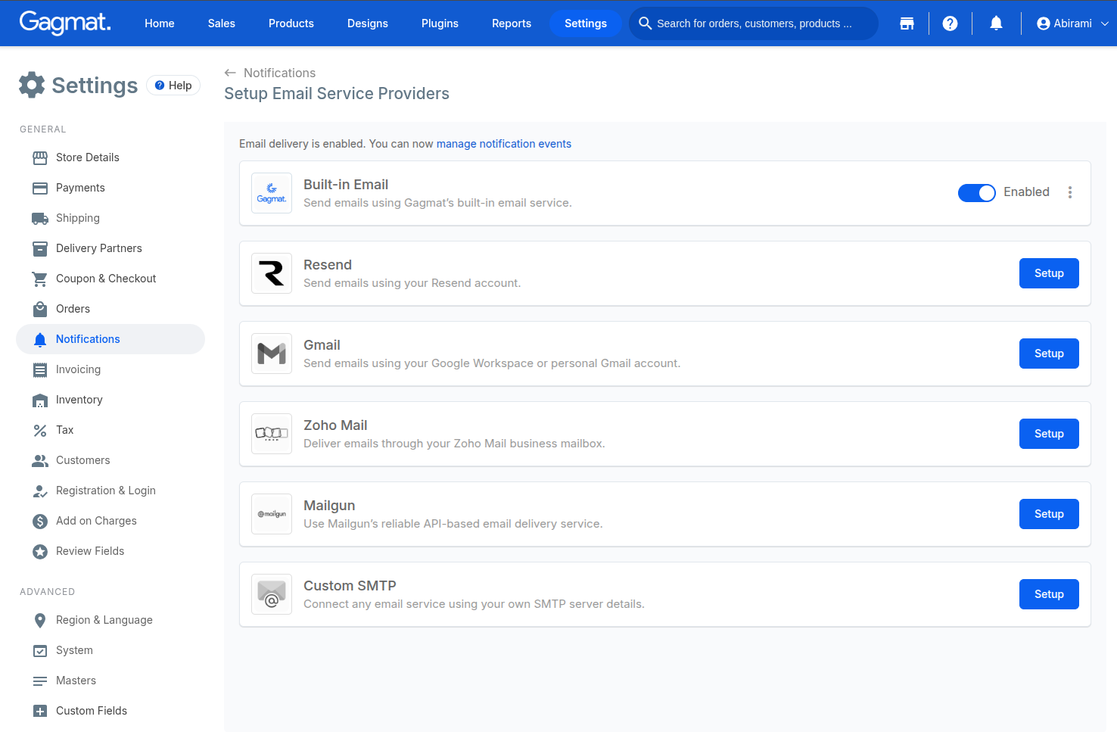Image resolution: width=1117 pixels, height=732 pixels.
Task: Click the Add on Charges dollar icon
Action: (40, 521)
